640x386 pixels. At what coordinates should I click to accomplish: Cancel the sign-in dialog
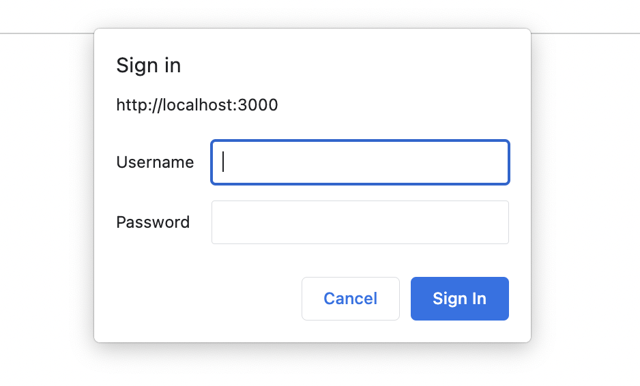click(x=350, y=299)
